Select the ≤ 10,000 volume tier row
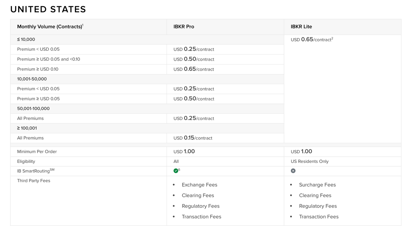This screenshot has height=226, width=412. point(147,39)
